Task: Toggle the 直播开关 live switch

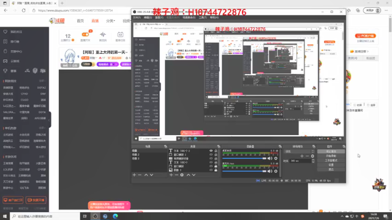Action: tap(85, 34)
